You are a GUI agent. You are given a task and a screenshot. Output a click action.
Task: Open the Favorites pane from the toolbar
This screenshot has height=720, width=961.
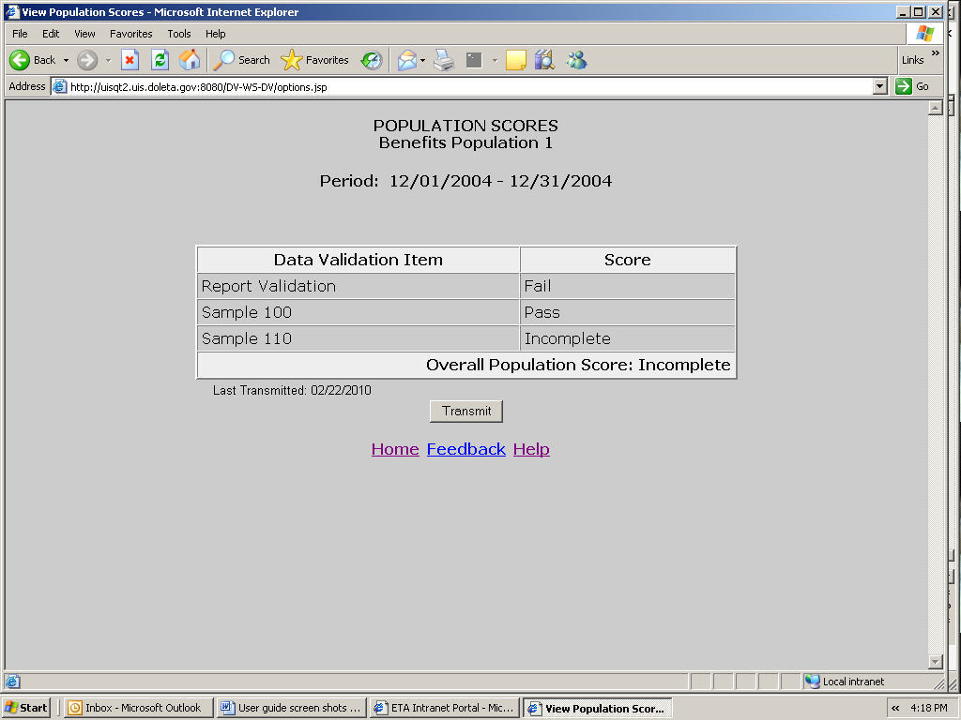tap(315, 60)
